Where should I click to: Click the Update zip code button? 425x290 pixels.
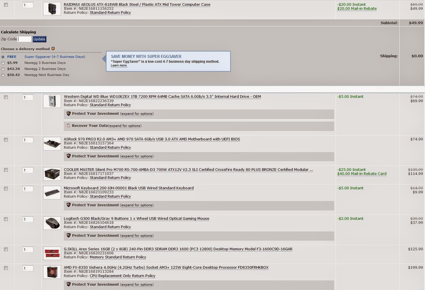pyautogui.click(x=39, y=39)
